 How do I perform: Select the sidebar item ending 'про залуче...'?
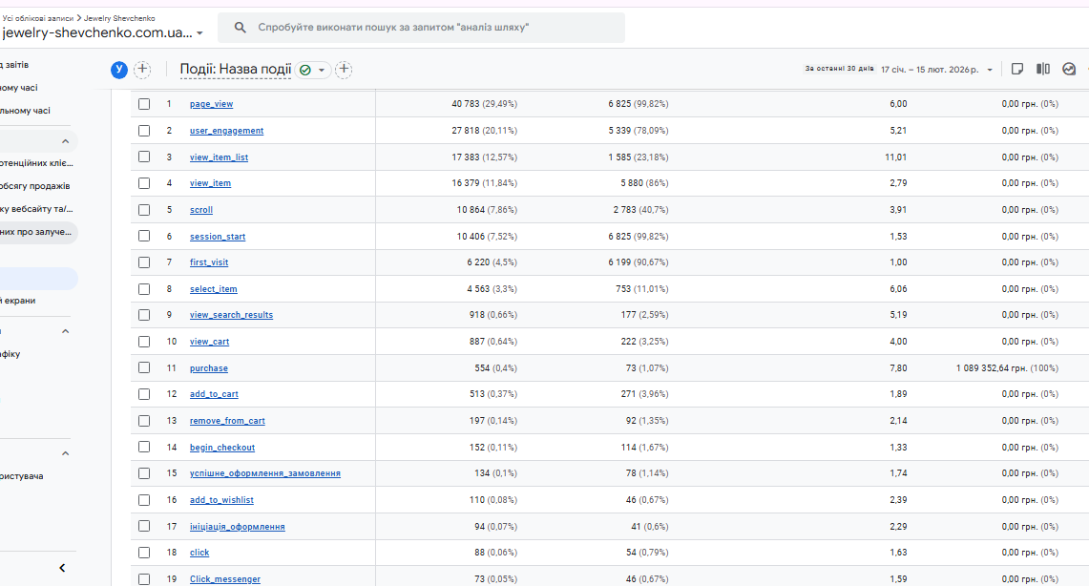[38, 232]
